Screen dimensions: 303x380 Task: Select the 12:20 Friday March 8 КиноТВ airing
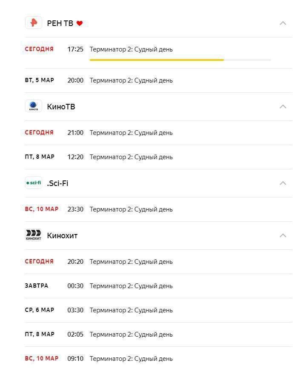[x=159, y=157]
